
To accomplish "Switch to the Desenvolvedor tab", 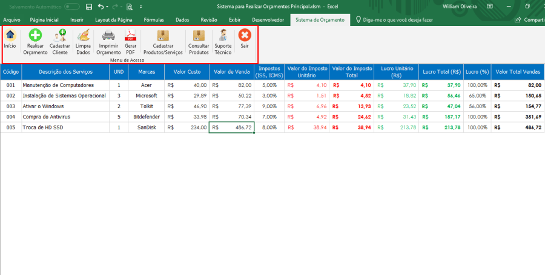I will (x=268, y=20).
